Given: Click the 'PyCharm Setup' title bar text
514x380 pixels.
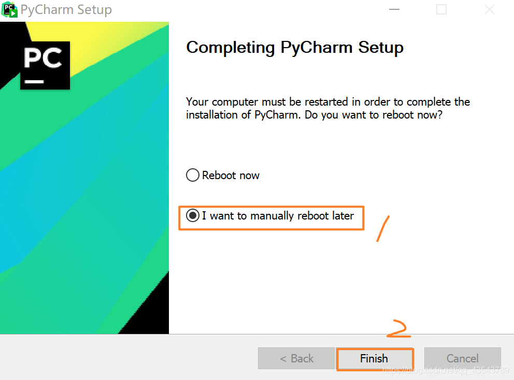Looking at the screenshot, I should (x=66, y=9).
